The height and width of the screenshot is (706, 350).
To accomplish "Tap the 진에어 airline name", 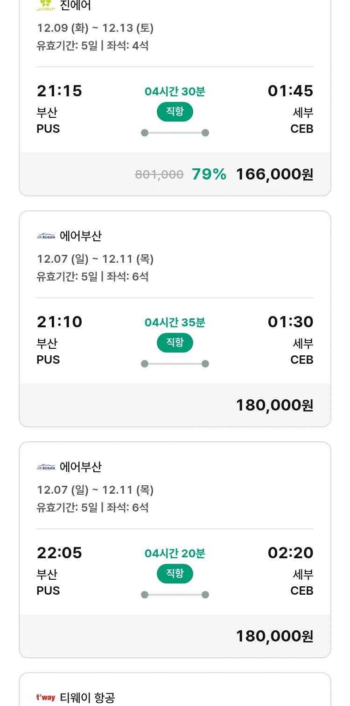I will click(x=76, y=6).
